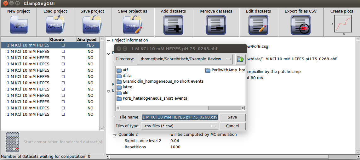Choose Save project as in the toolbar
Image resolution: width=360 pixels, height=160 pixels.
pos(133,25)
